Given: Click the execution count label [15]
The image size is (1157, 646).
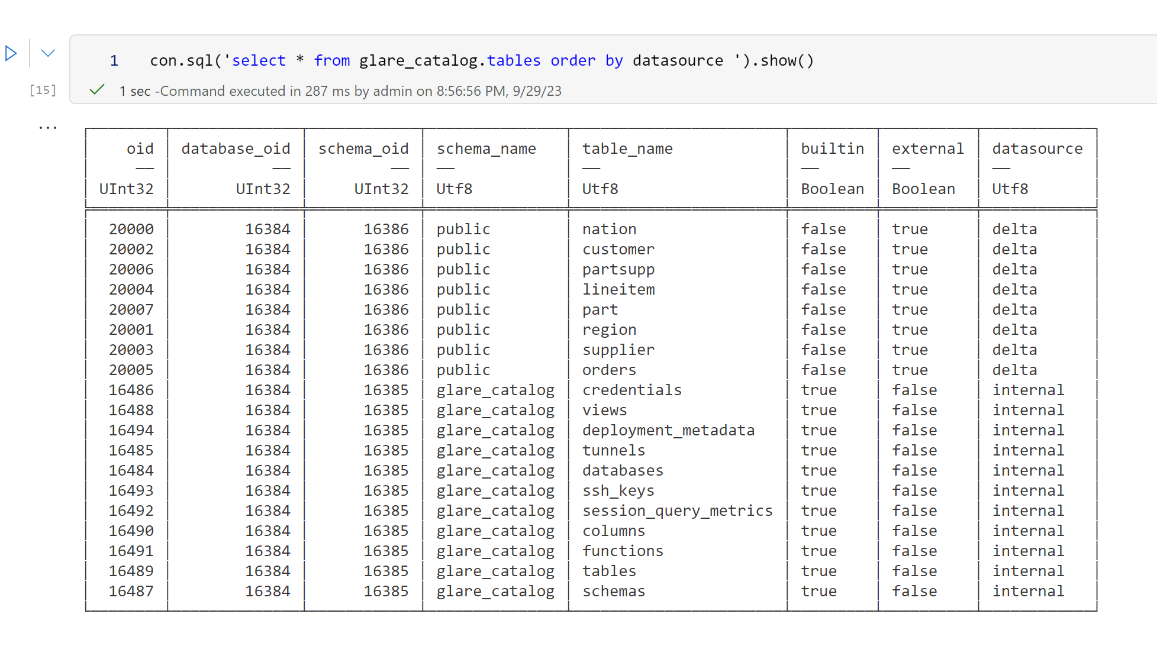Looking at the screenshot, I should tap(42, 90).
